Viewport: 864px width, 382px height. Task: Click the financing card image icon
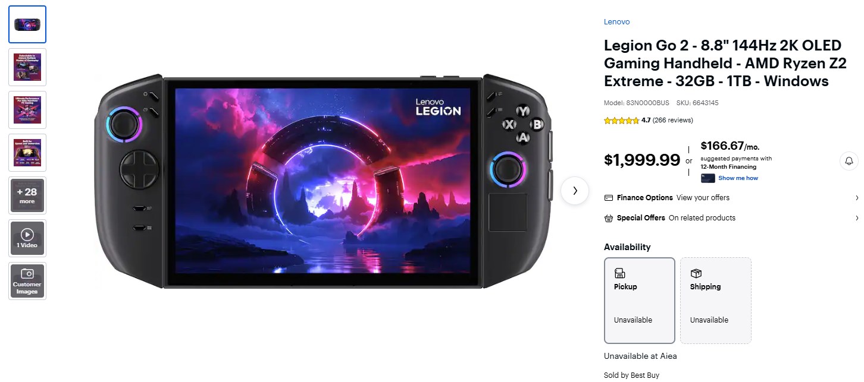pos(708,178)
